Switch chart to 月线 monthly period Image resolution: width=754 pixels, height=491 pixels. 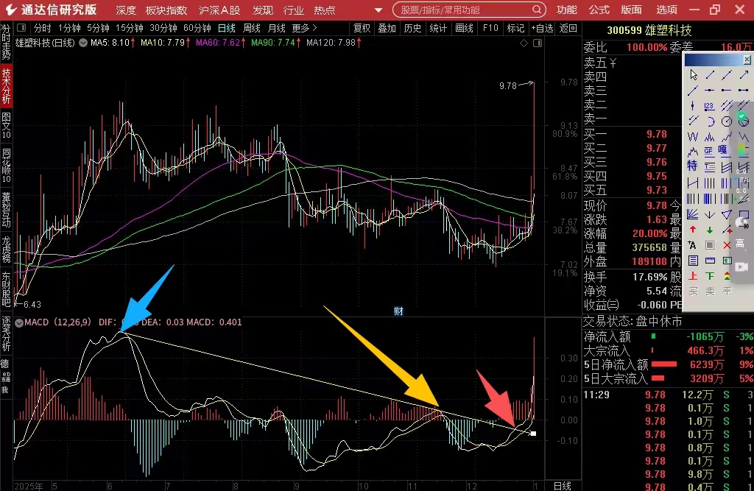pos(277,29)
